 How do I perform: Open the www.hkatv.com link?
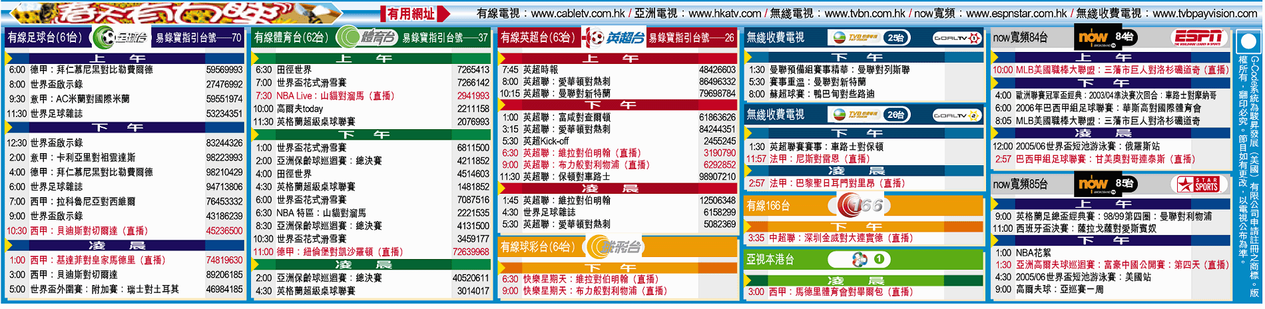[x=724, y=13]
